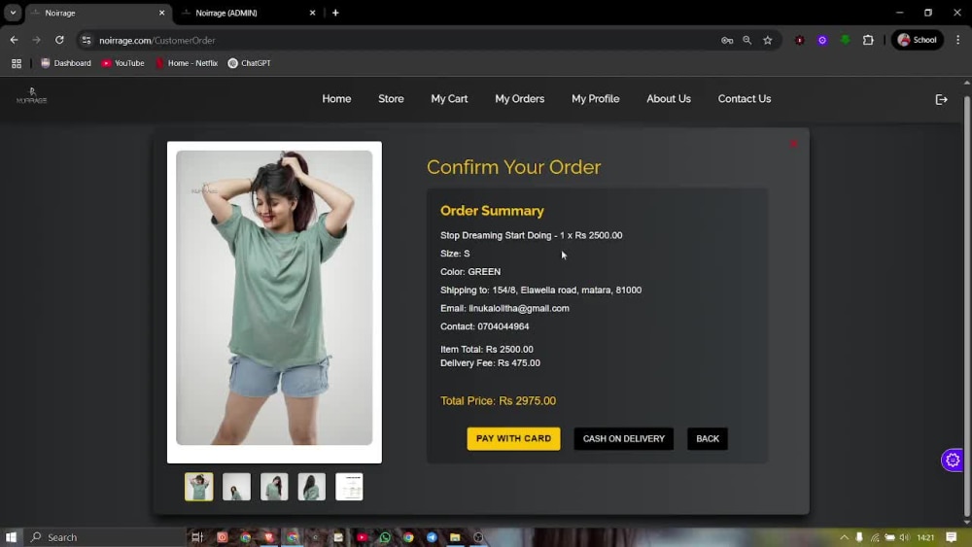Switch to the Noirrage (ADMIN) tab
Screen dimensions: 972x547
[242, 13]
